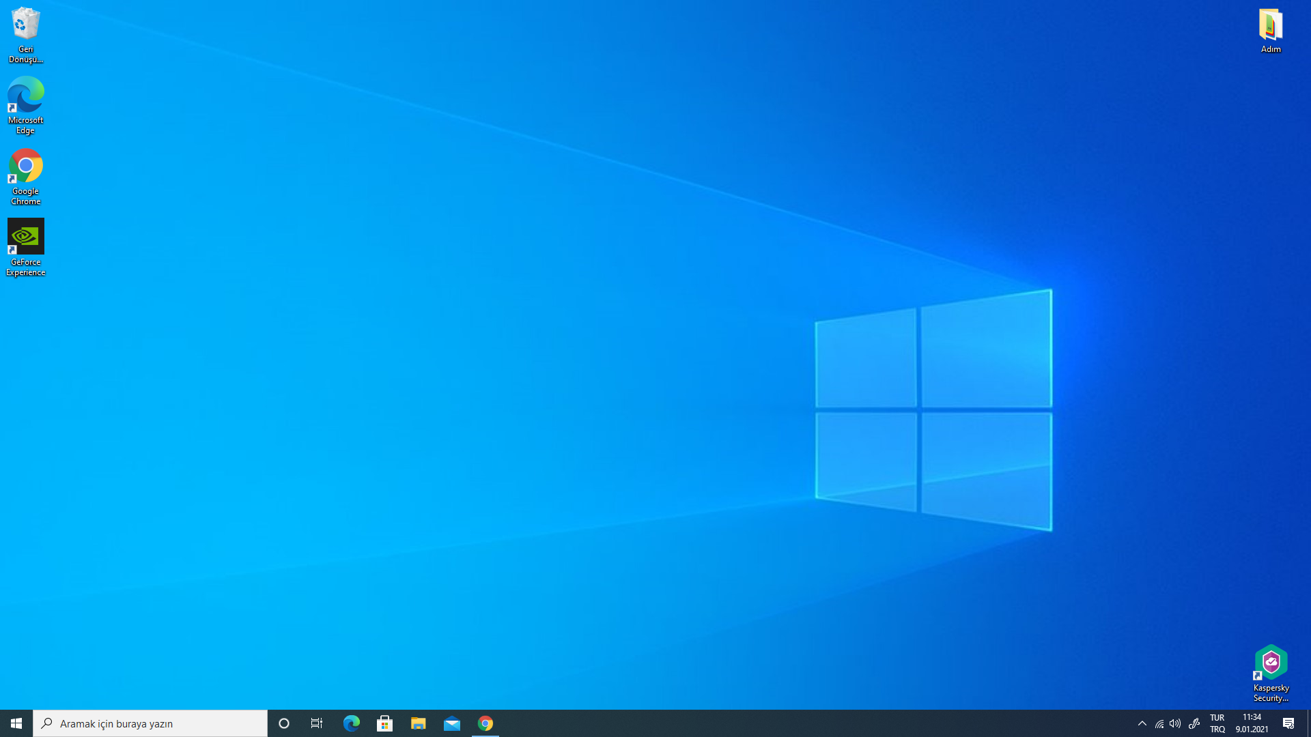Select the Google Chrome desktop shortcut
Screen dimensions: 1311x737
tap(25, 175)
